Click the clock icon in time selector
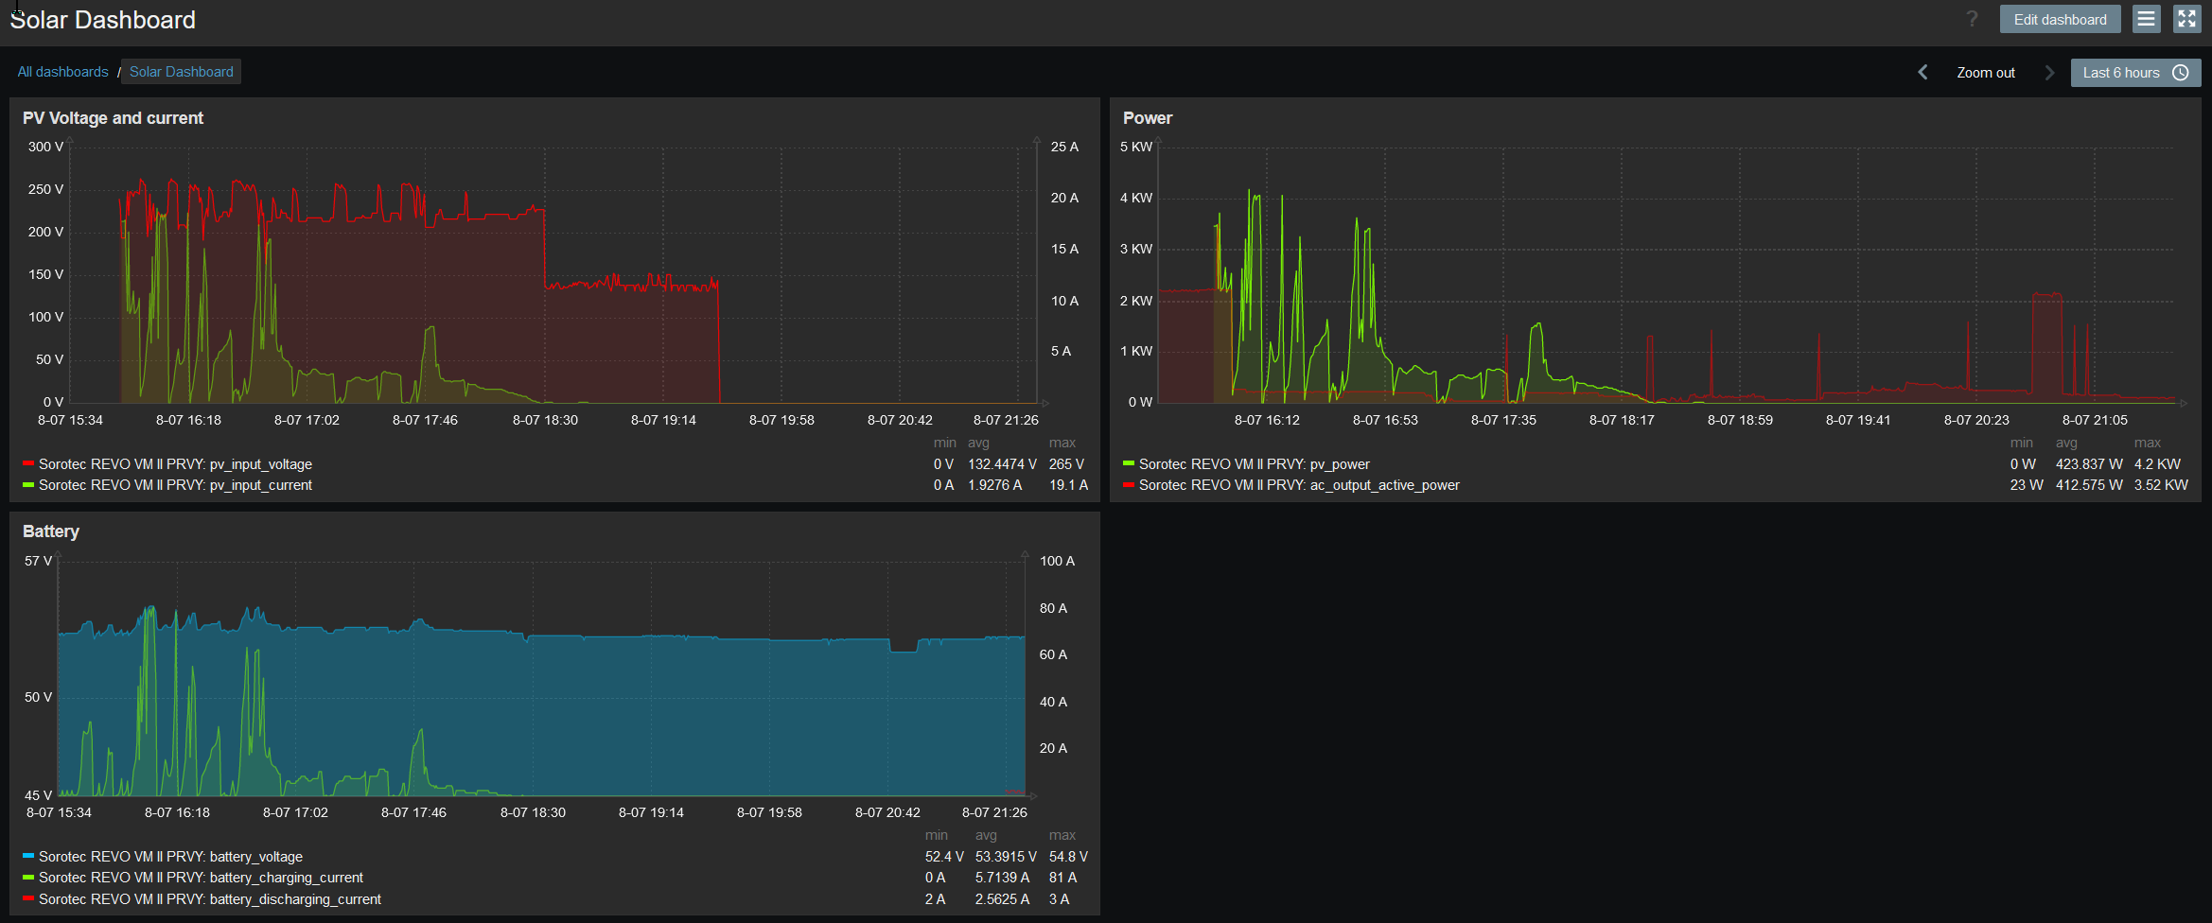The width and height of the screenshot is (2212, 923). point(2181,73)
